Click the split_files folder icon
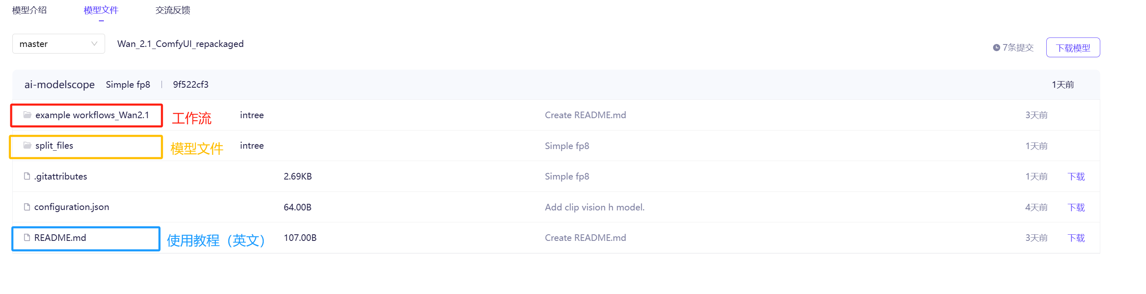The width and height of the screenshot is (1146, 294). point(27,146)
